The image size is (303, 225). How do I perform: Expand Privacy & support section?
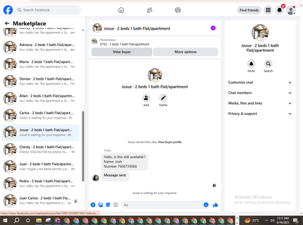(x=260, y=114)
